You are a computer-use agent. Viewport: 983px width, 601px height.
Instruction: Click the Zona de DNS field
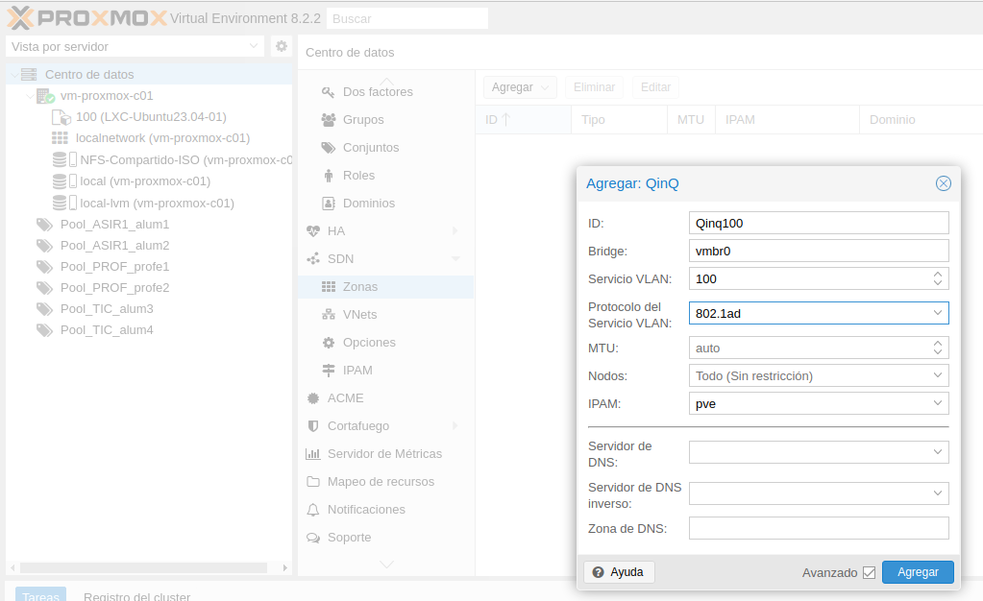click(x=818, y=528)
